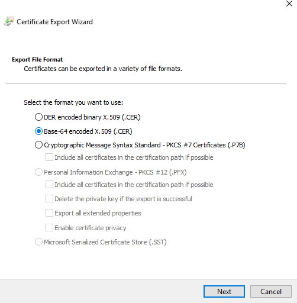Select the PKCS #7 Certificates (.P7B) format
The height and width of the screenshot is (303, 297).
[38, 145]
